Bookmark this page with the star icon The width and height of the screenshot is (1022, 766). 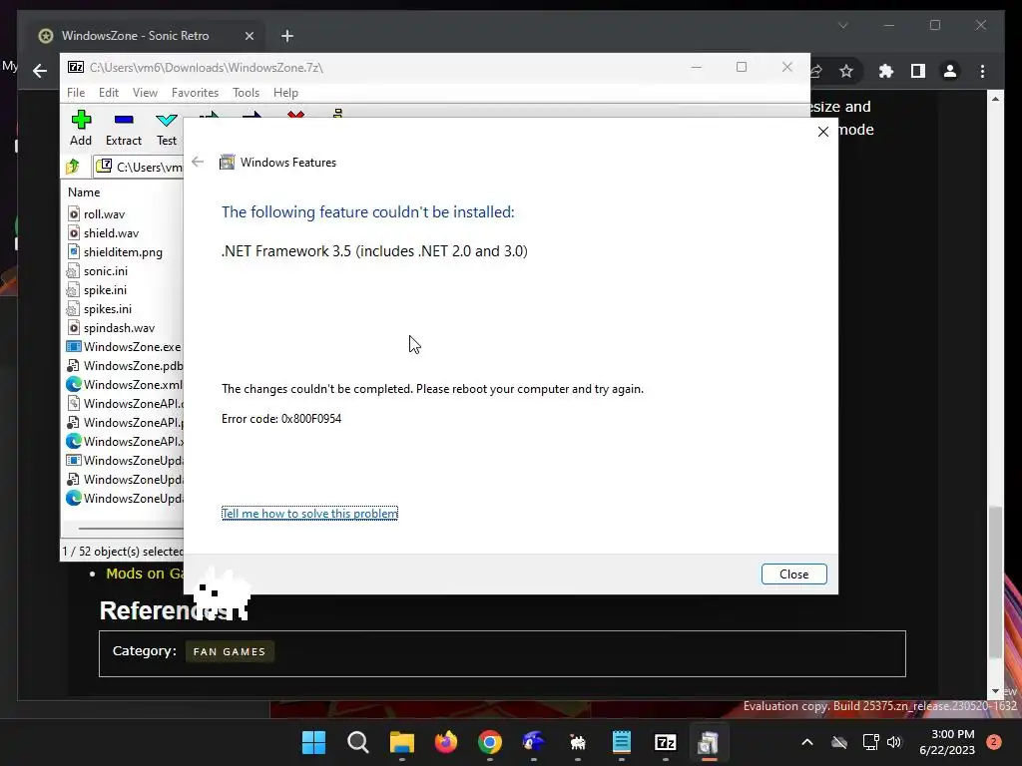pos(846,71)
